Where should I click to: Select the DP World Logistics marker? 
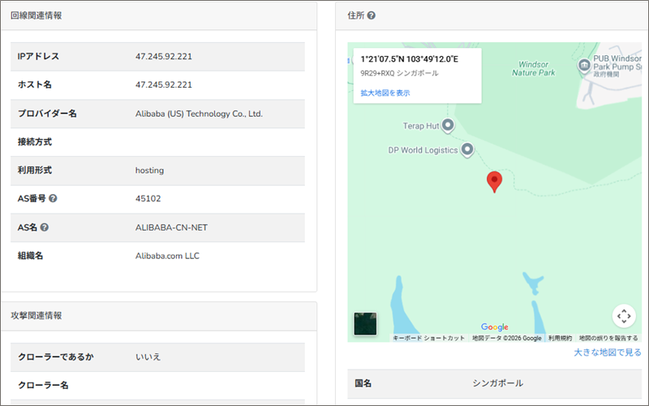(x=466, y=149)
